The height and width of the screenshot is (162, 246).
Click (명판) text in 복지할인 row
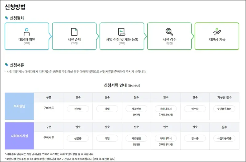coord(136,115)
